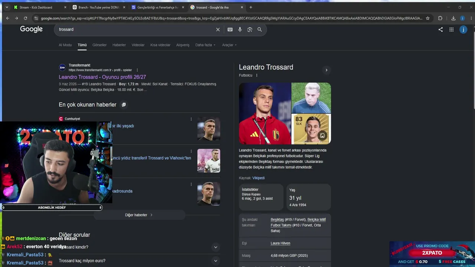Open the Haberler results tab

click(x=119, y=45)
